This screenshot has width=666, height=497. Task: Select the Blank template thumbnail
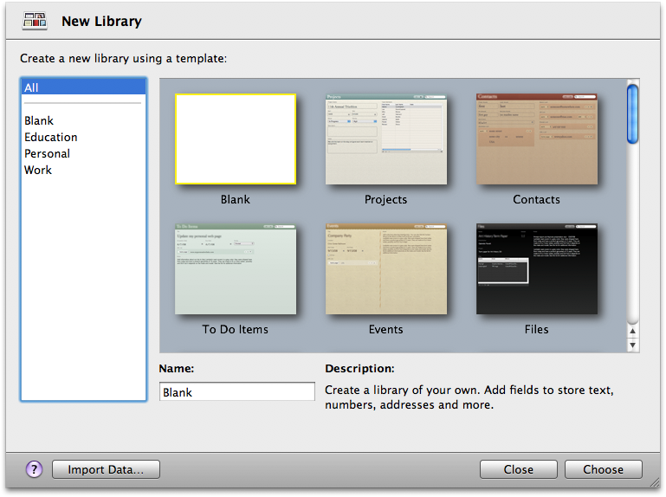click(235, 139)
